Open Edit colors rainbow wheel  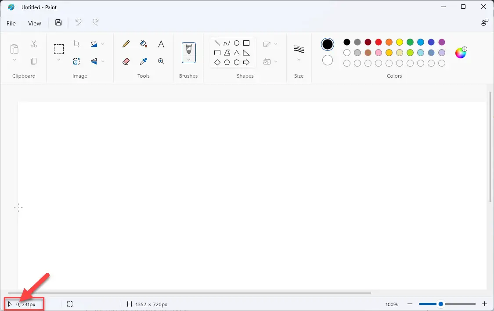[x=461, y=53]
